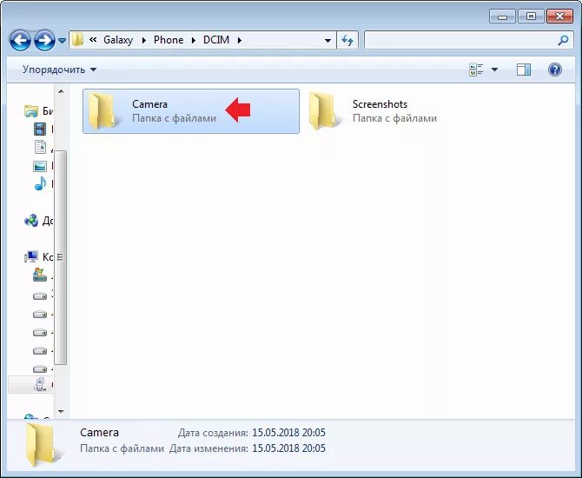Select the Windows system drive icon

40,276
